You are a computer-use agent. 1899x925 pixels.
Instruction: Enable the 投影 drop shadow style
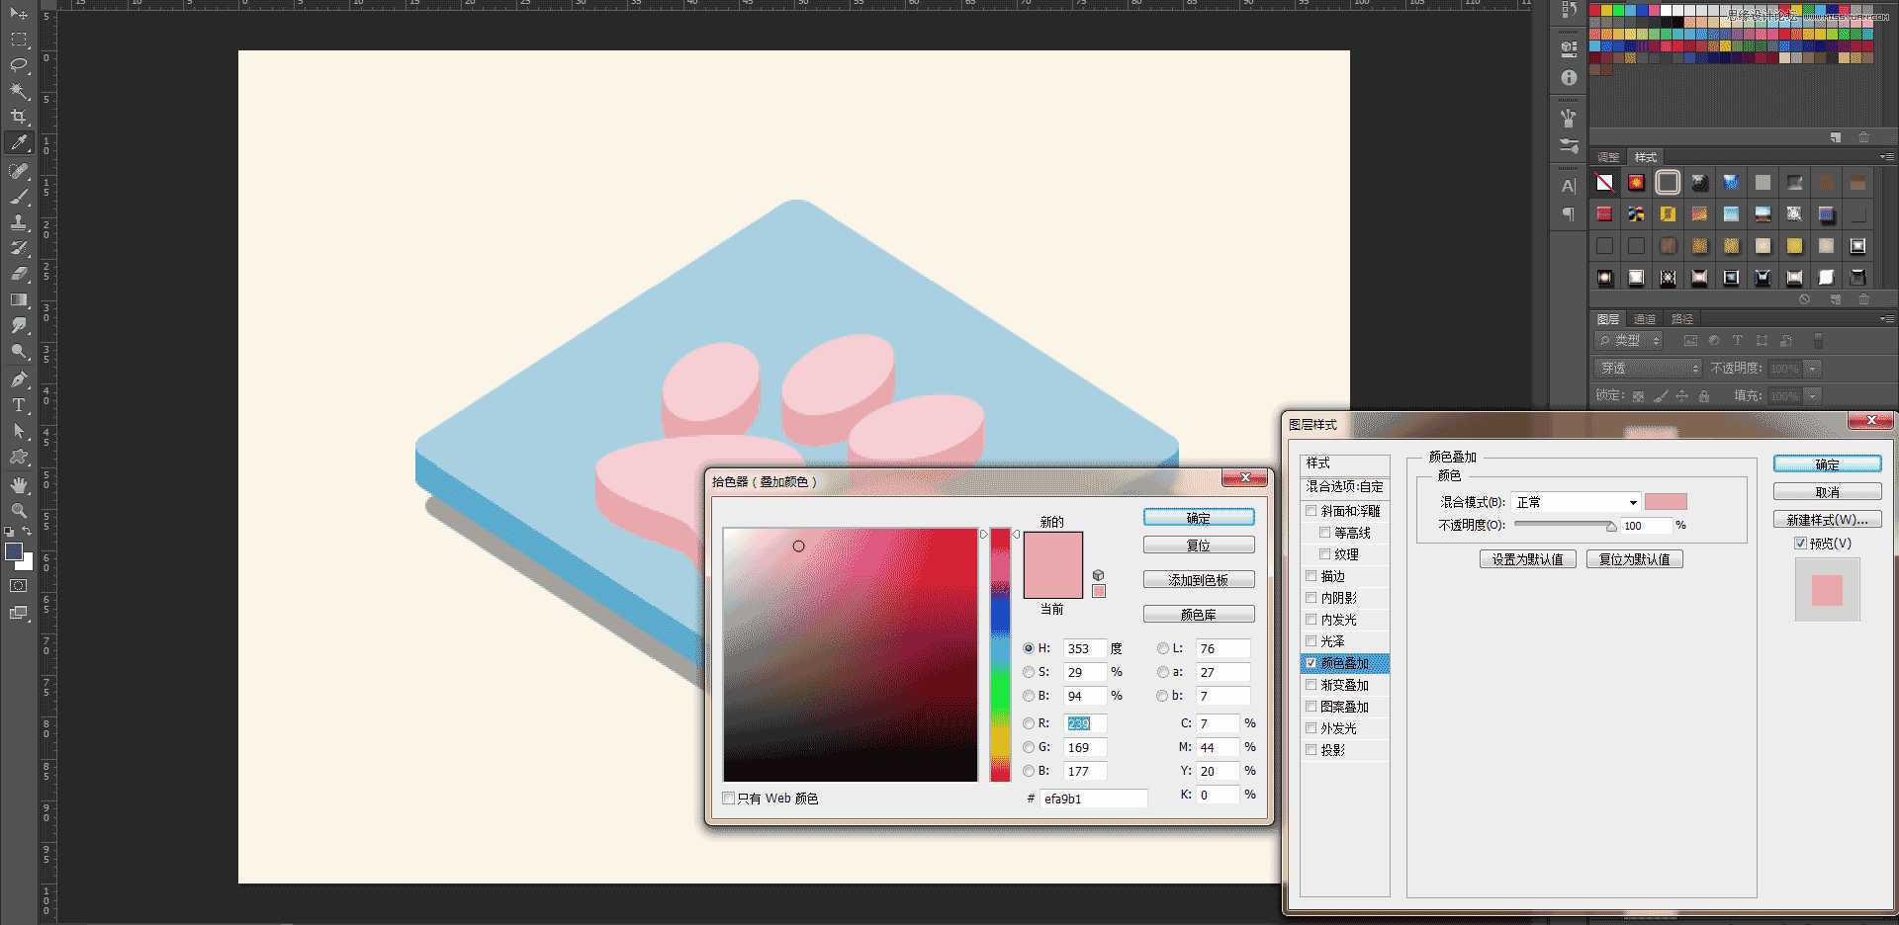(1311, 749)
